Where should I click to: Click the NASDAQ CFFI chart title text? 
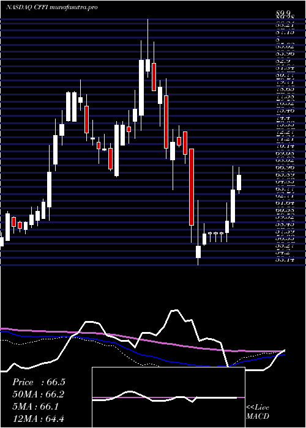(51, 7)
